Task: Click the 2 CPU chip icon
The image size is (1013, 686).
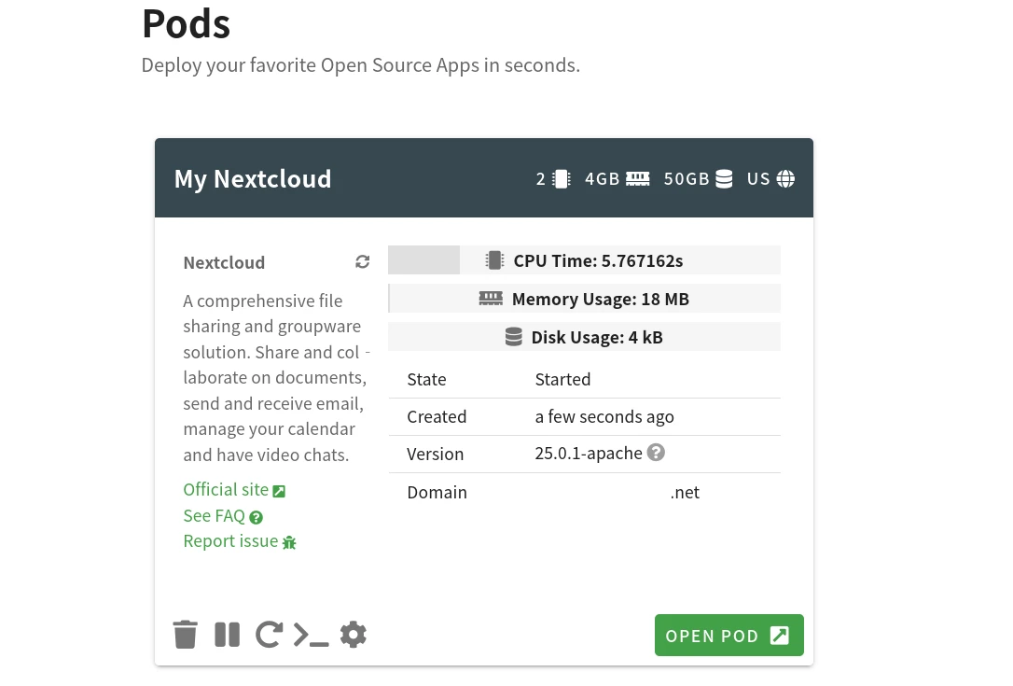Action: pyautogui.click(x=562, y=179)
